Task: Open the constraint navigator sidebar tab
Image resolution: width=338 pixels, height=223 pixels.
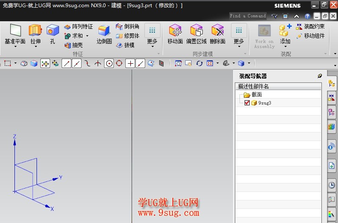Action: [x=332, y=97]
